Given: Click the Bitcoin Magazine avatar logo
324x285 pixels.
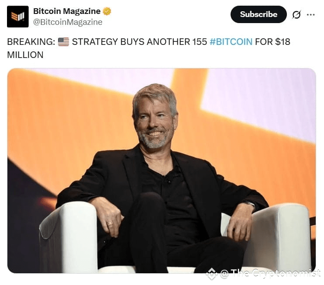Looking at the screenshot, I should tap(18, 17).
